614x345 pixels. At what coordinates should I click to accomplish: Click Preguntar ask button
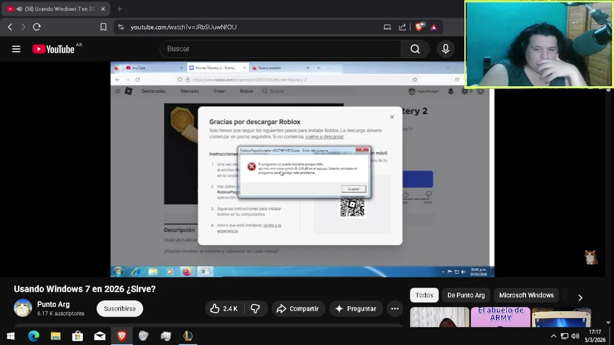coord(355,309)
